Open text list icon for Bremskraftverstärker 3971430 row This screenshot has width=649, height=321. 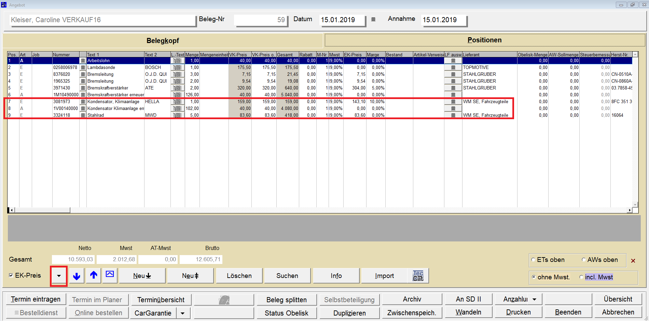(x=83, y=88)
